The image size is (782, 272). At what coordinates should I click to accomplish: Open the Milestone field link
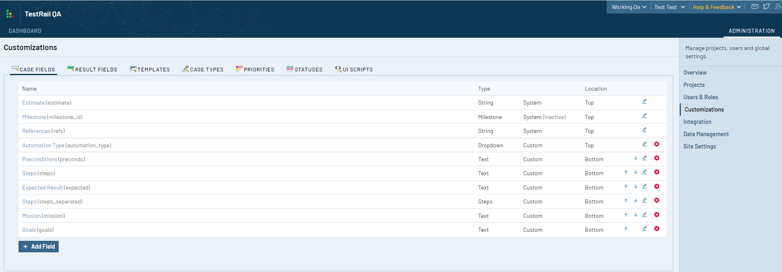pos(34,117)
